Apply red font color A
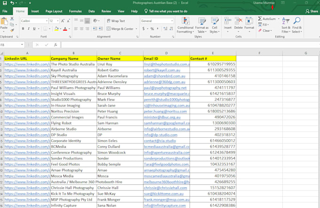 coord(65,29)
